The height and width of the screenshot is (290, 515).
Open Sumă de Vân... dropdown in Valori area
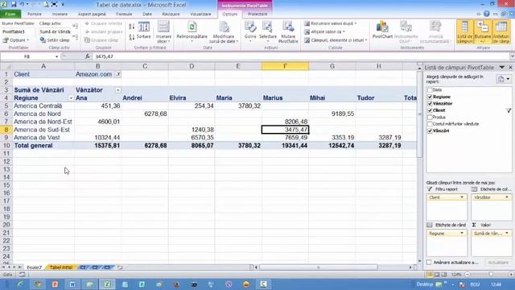click(x=507, y=233)
